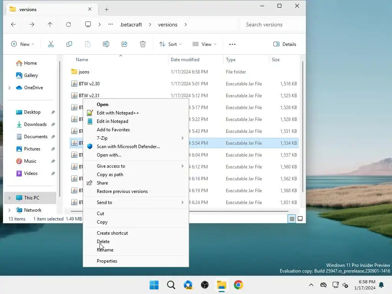Expand the 7-Zip submenu
Screen dimensions: 392x294
[x=183, y=138]
